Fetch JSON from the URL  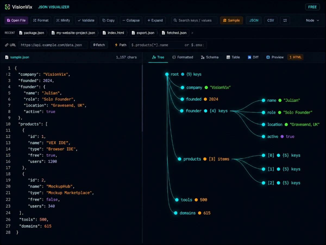(x=99, y=45)
